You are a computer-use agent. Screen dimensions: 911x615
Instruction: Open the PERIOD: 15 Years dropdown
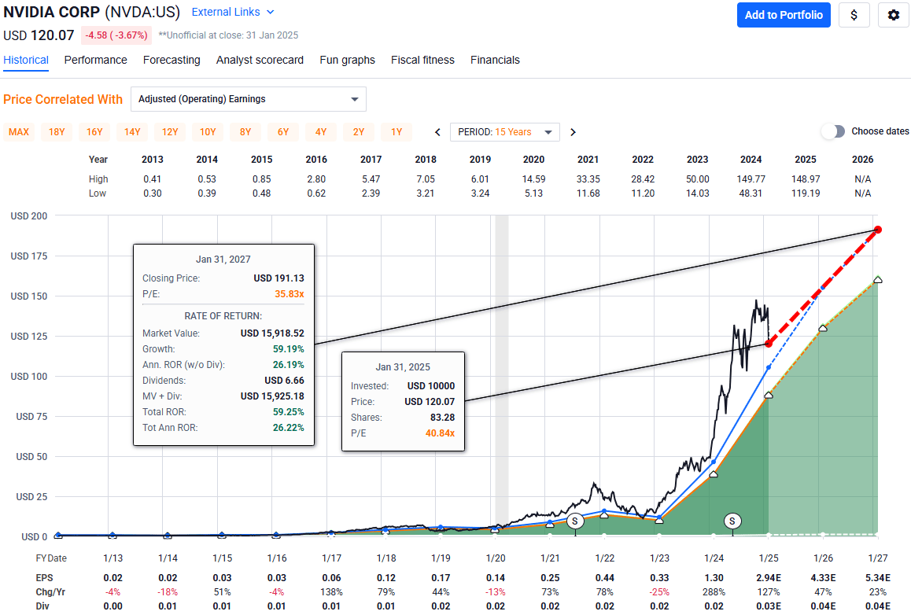coord(504,131)
